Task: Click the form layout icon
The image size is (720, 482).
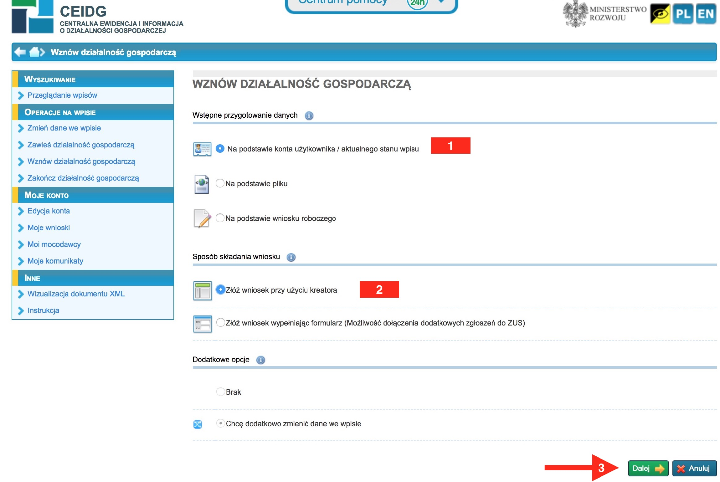Action: pos(203,324)
